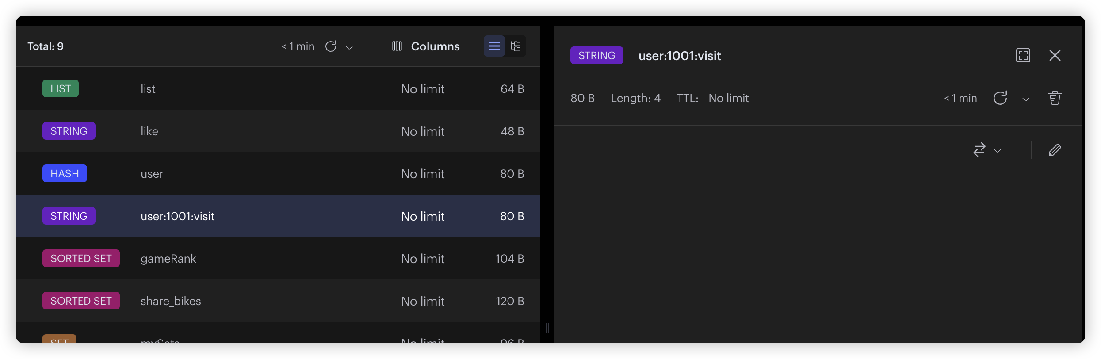Refresh the key list
This screenshot has width=1101, height=359.
point(331,46)
